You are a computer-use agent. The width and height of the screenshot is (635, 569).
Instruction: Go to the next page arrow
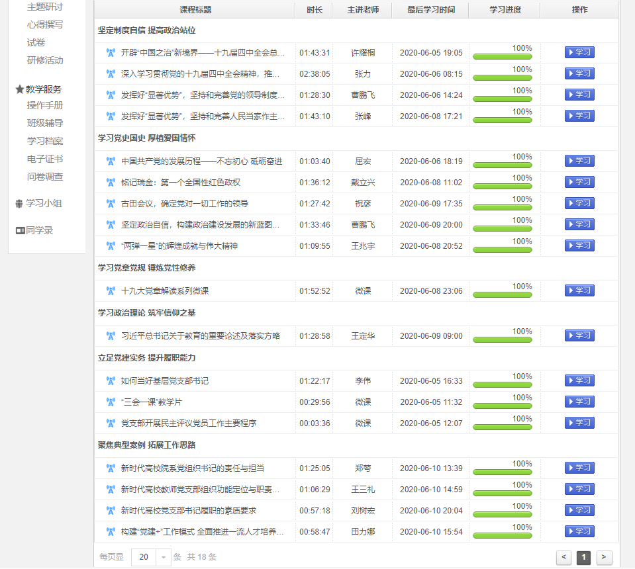(604, 557)
